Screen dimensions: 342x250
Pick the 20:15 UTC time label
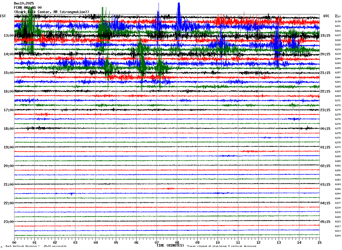pyautogui.click(x=325, y=54)
